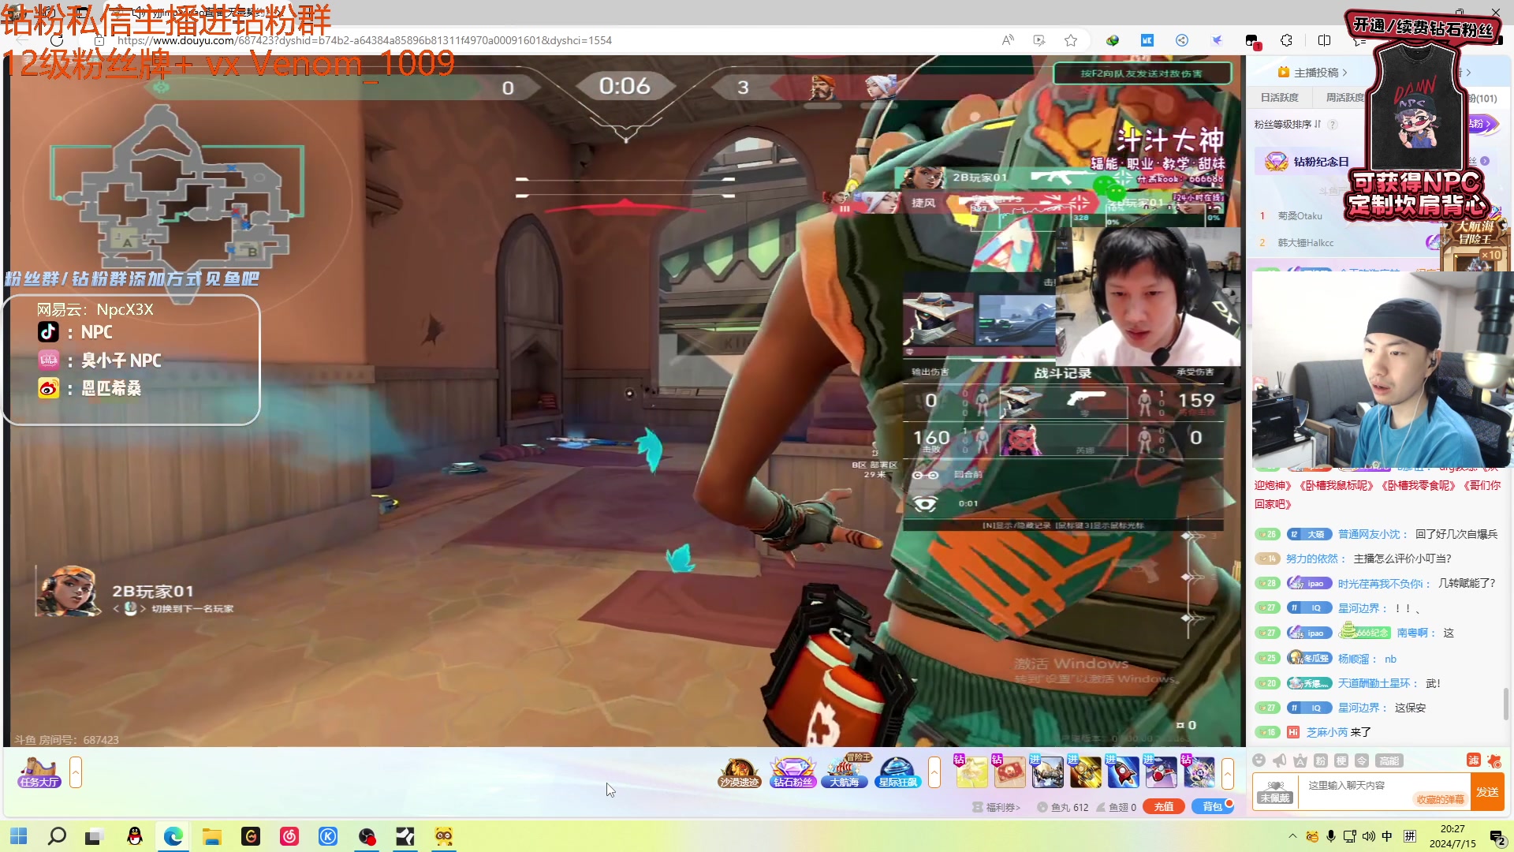
Task: Open the 钻石粉丝 diamond fan icon
Action: click(x=792, y=772)
